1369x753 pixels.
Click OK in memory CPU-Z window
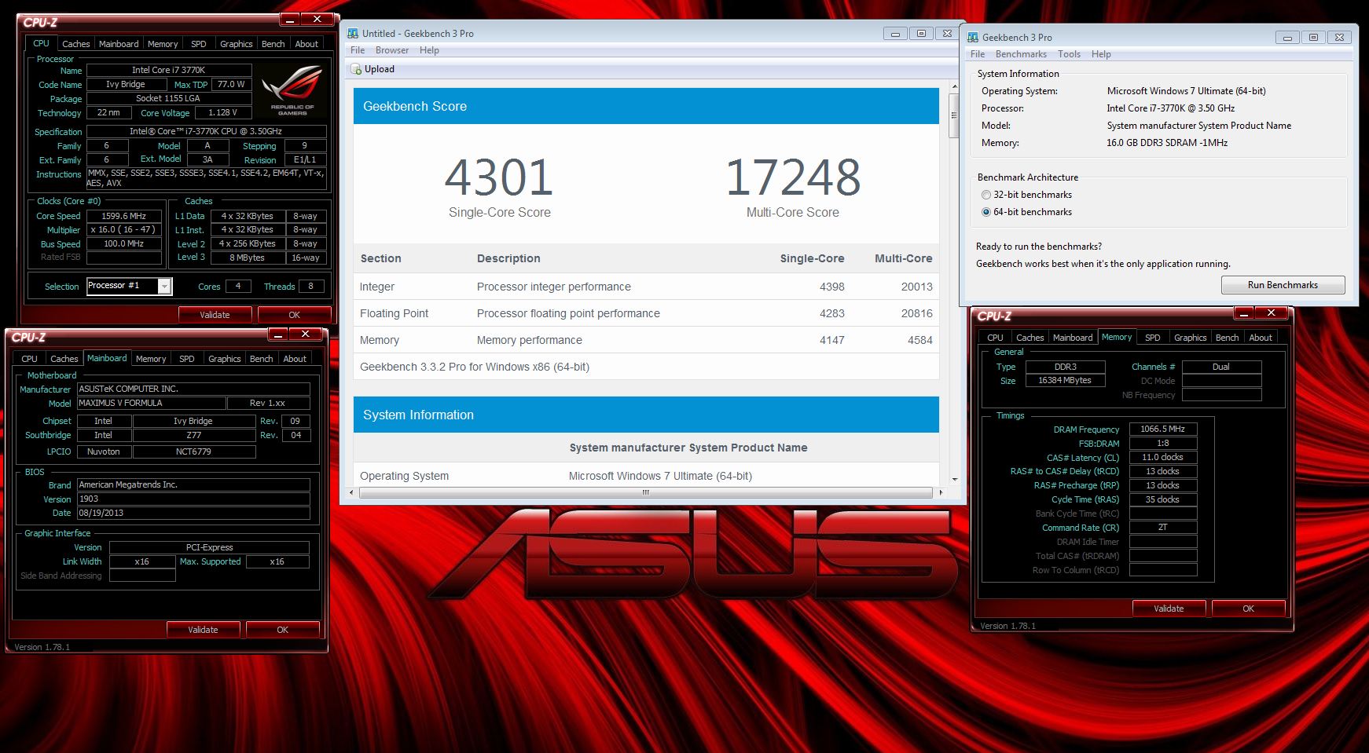point(1249,609)
